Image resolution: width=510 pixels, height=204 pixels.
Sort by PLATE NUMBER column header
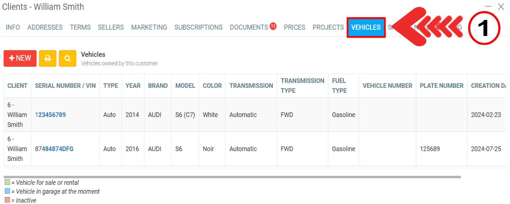click(x=441, y=86)
